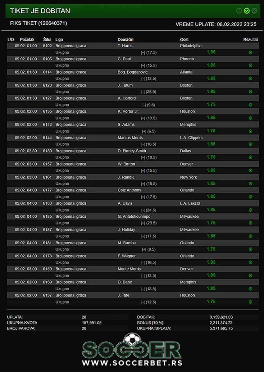Click the Soccer logo at bottom
Viewport: 264px width, 372px height.
[x=132, y=346]
